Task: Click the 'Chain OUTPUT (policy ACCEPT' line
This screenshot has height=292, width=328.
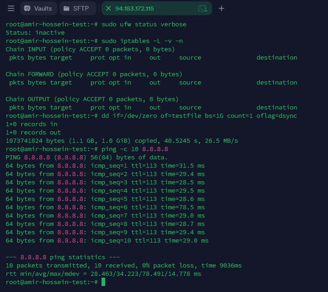Action: 92,99
